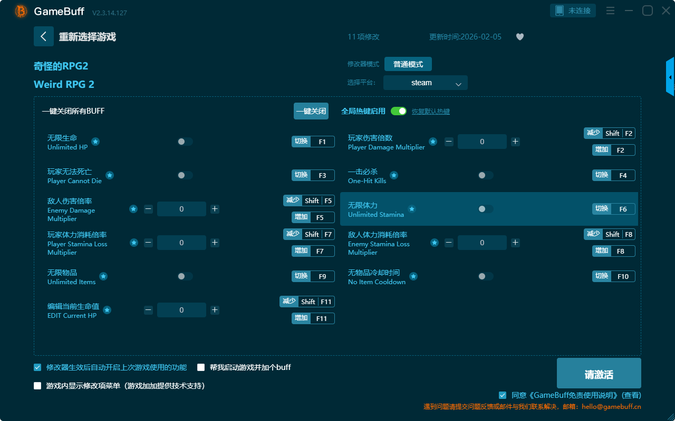
Task: Click star icon next to Unlimited Items
Action: pyautogui.click(x=103, y=276)
